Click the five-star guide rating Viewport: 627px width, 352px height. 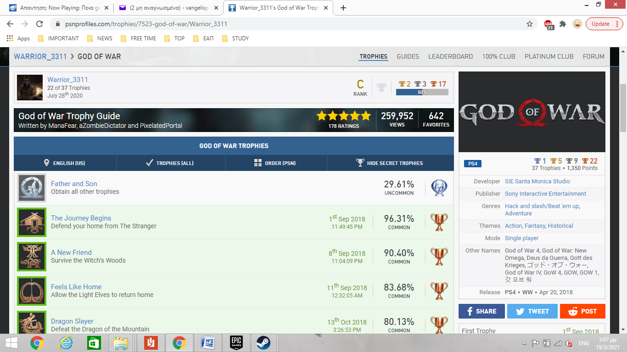(343, 115)
